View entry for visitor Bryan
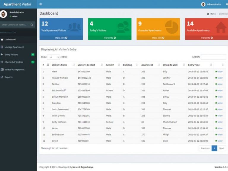The width and height of the screenshot is (228, 171). 219,141
